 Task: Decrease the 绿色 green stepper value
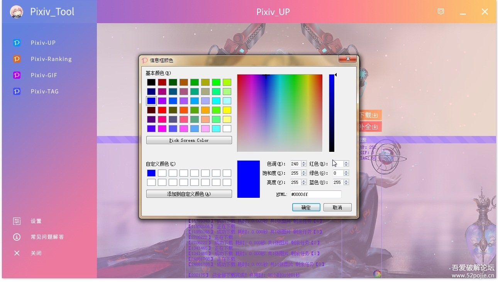click(x=346, y=175)
